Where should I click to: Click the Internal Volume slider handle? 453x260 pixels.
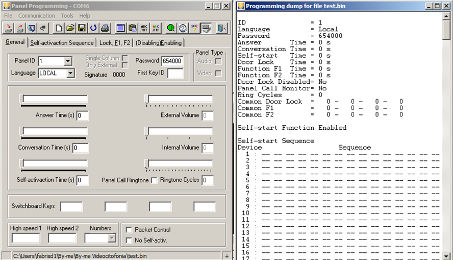[x=147, y=131]
